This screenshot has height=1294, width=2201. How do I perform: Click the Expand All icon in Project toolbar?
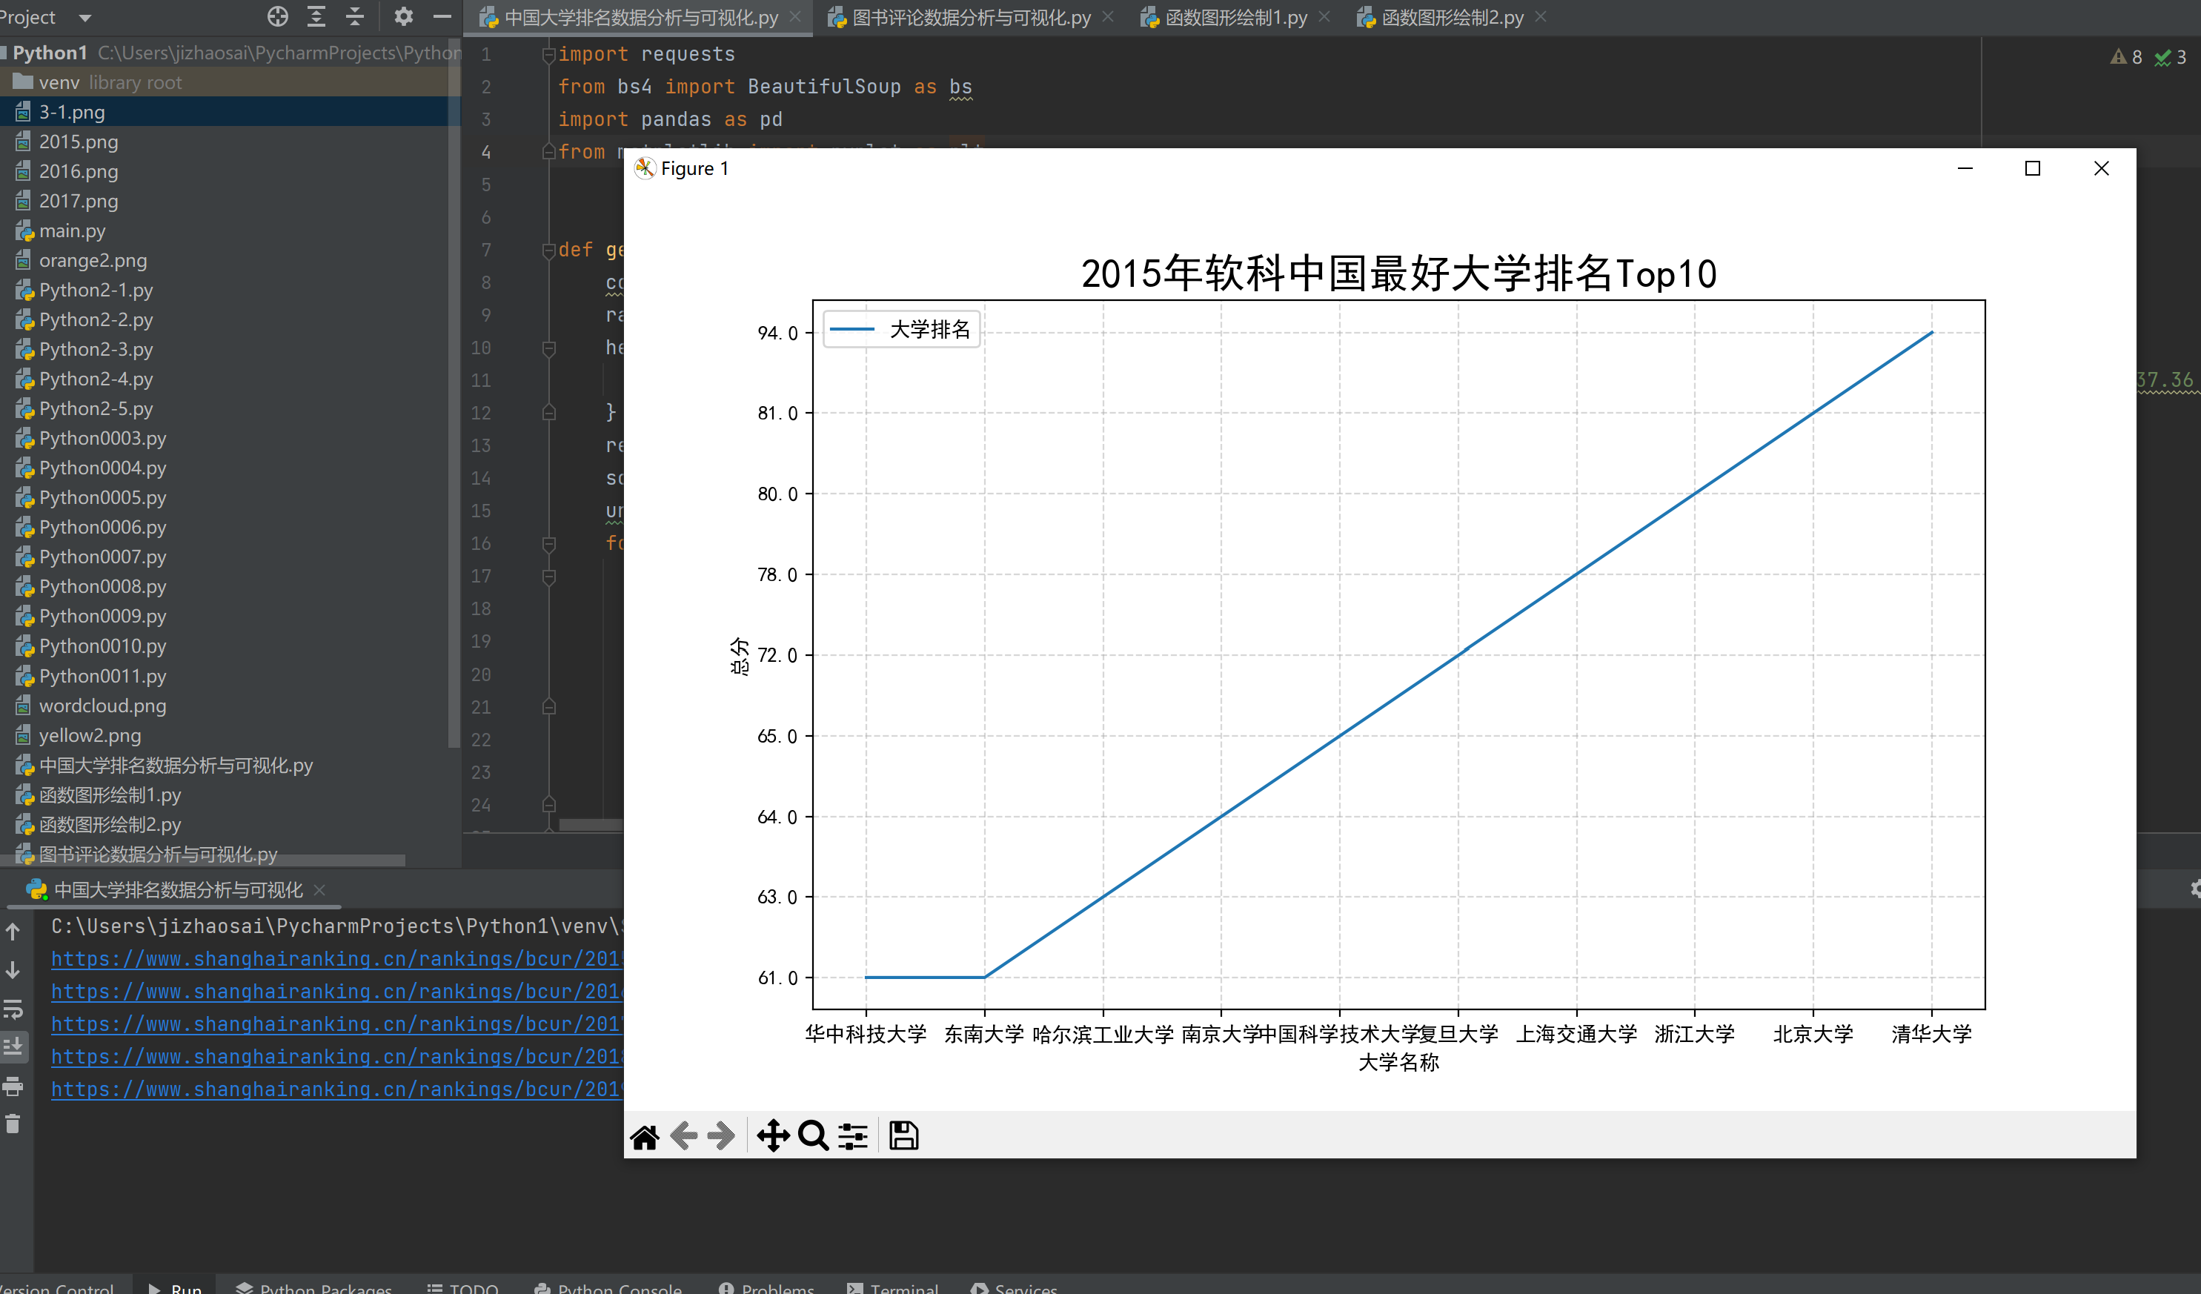coord(316,16)
